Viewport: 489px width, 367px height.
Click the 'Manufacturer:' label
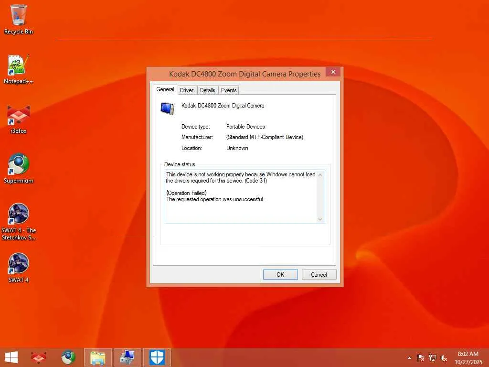click(197, 137)
